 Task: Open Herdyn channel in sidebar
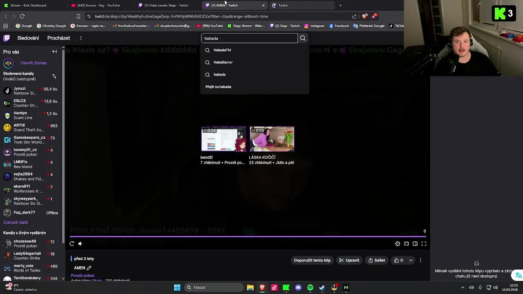click(31, 115)
